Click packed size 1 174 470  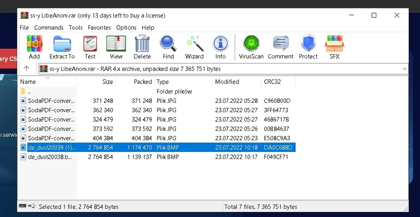(x=139, y=147)
